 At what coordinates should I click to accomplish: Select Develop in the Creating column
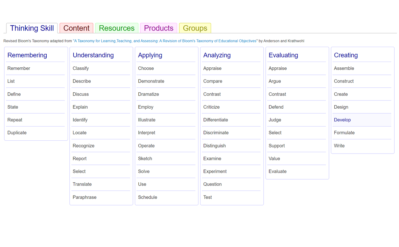[342, 120]
